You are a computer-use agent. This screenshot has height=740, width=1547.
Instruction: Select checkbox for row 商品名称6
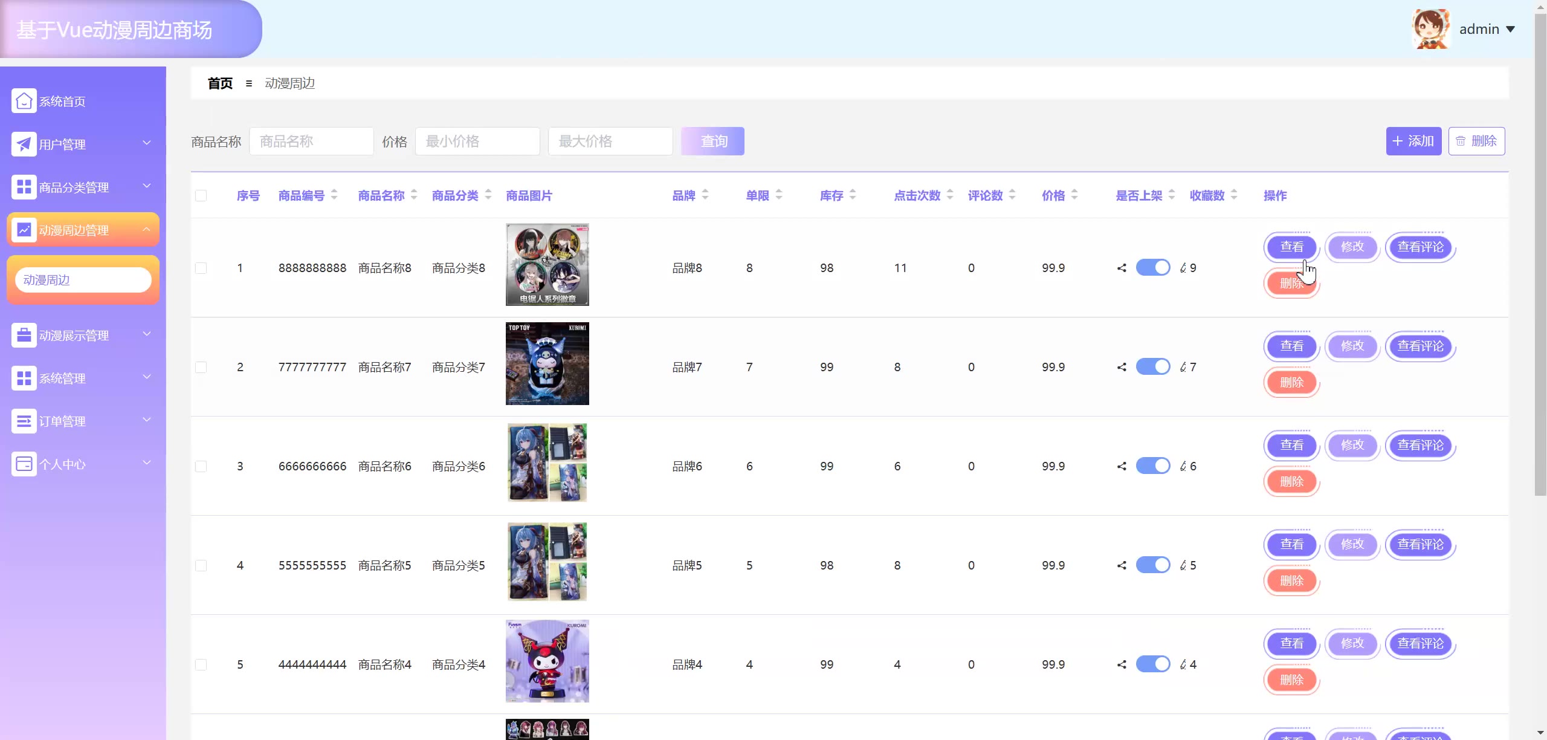coord(201,466)
